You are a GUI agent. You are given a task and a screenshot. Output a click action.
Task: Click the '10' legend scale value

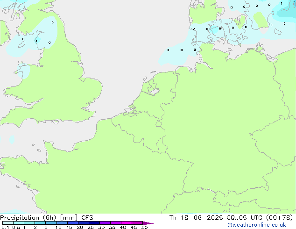pos(58,227)
